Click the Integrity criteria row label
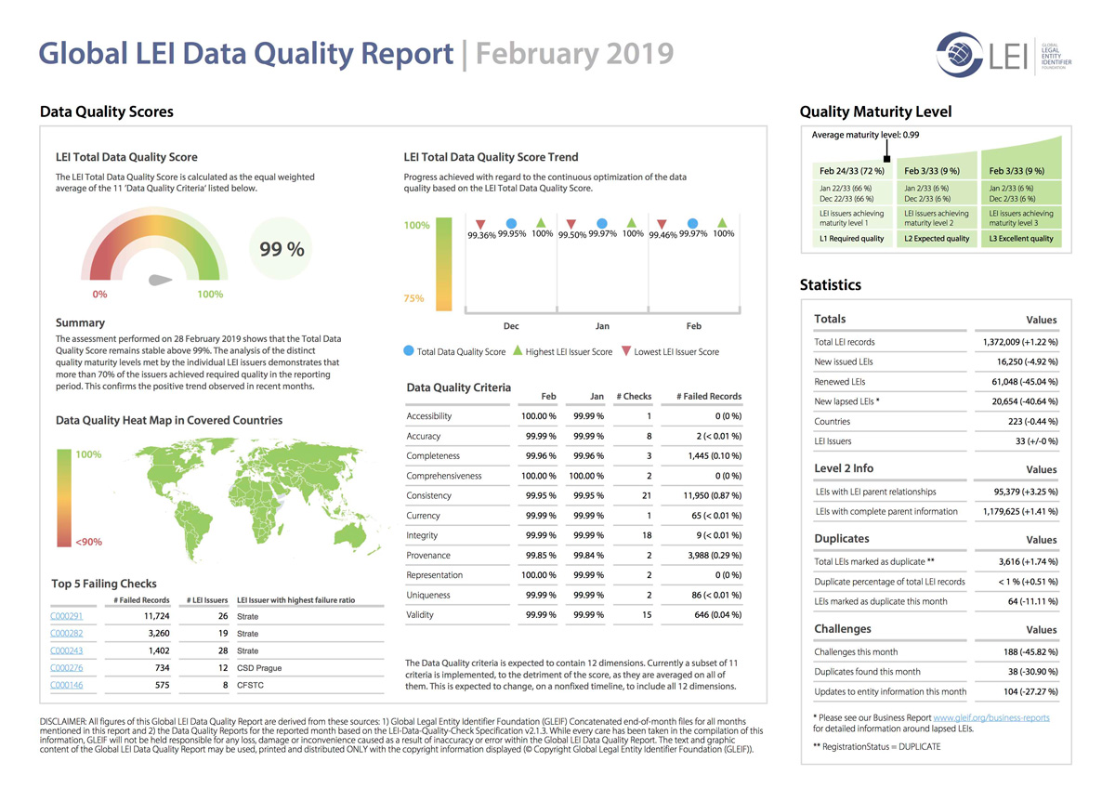1115x788 pixels. [x=422, y=535]
